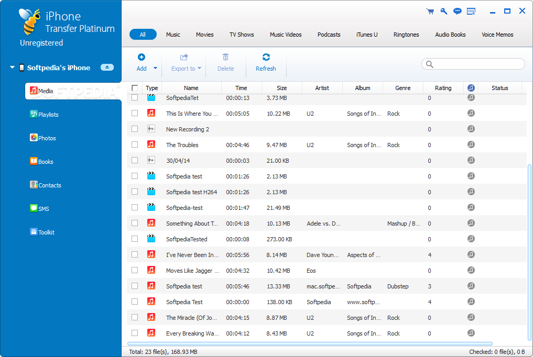533x357 pixels.
Task: Switch to the Voice Memos tab
Action: (x=497, y=35)
